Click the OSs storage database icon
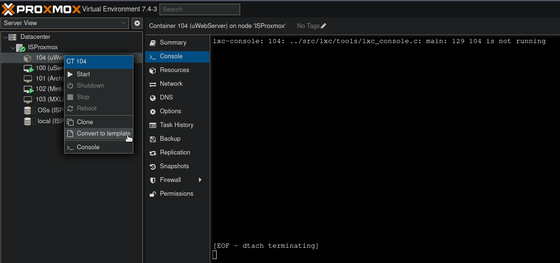The image size is (560, 263). 27,110
